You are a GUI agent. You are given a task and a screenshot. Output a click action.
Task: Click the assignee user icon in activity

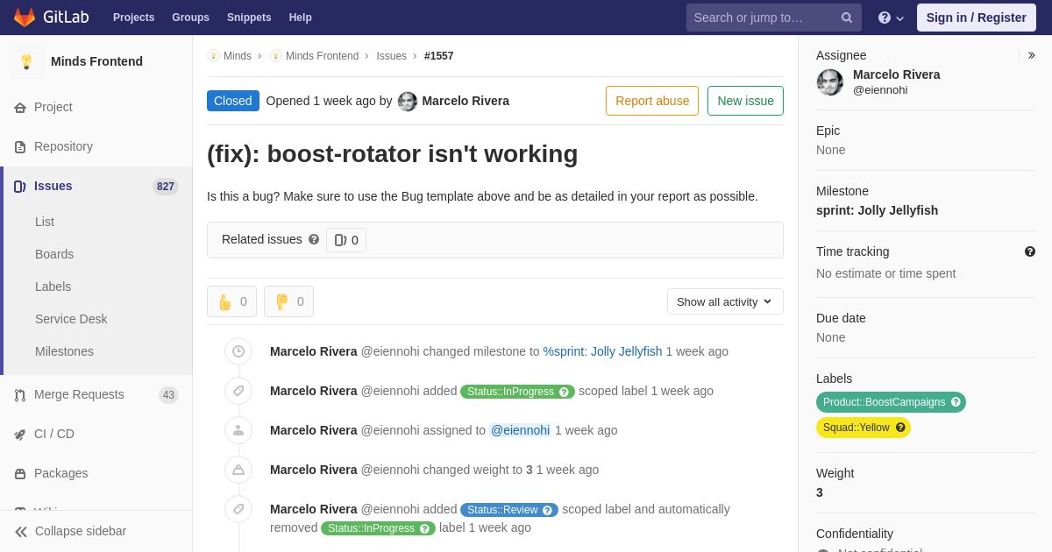tap(238, 430)
